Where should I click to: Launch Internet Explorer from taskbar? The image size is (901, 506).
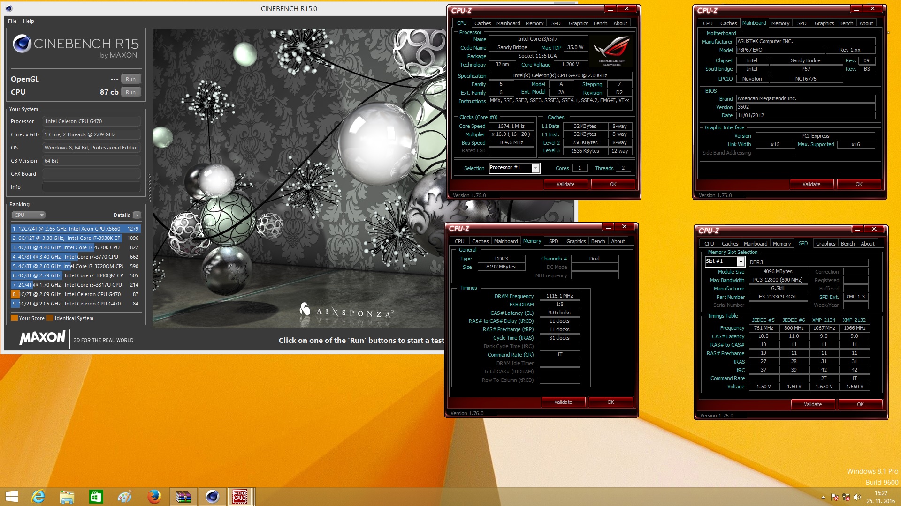pos(38,497)
